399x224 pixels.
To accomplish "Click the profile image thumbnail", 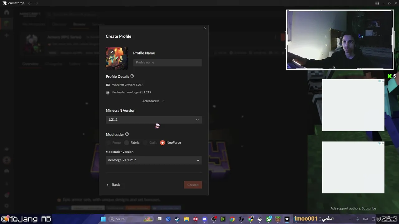I will pos(117,58).
